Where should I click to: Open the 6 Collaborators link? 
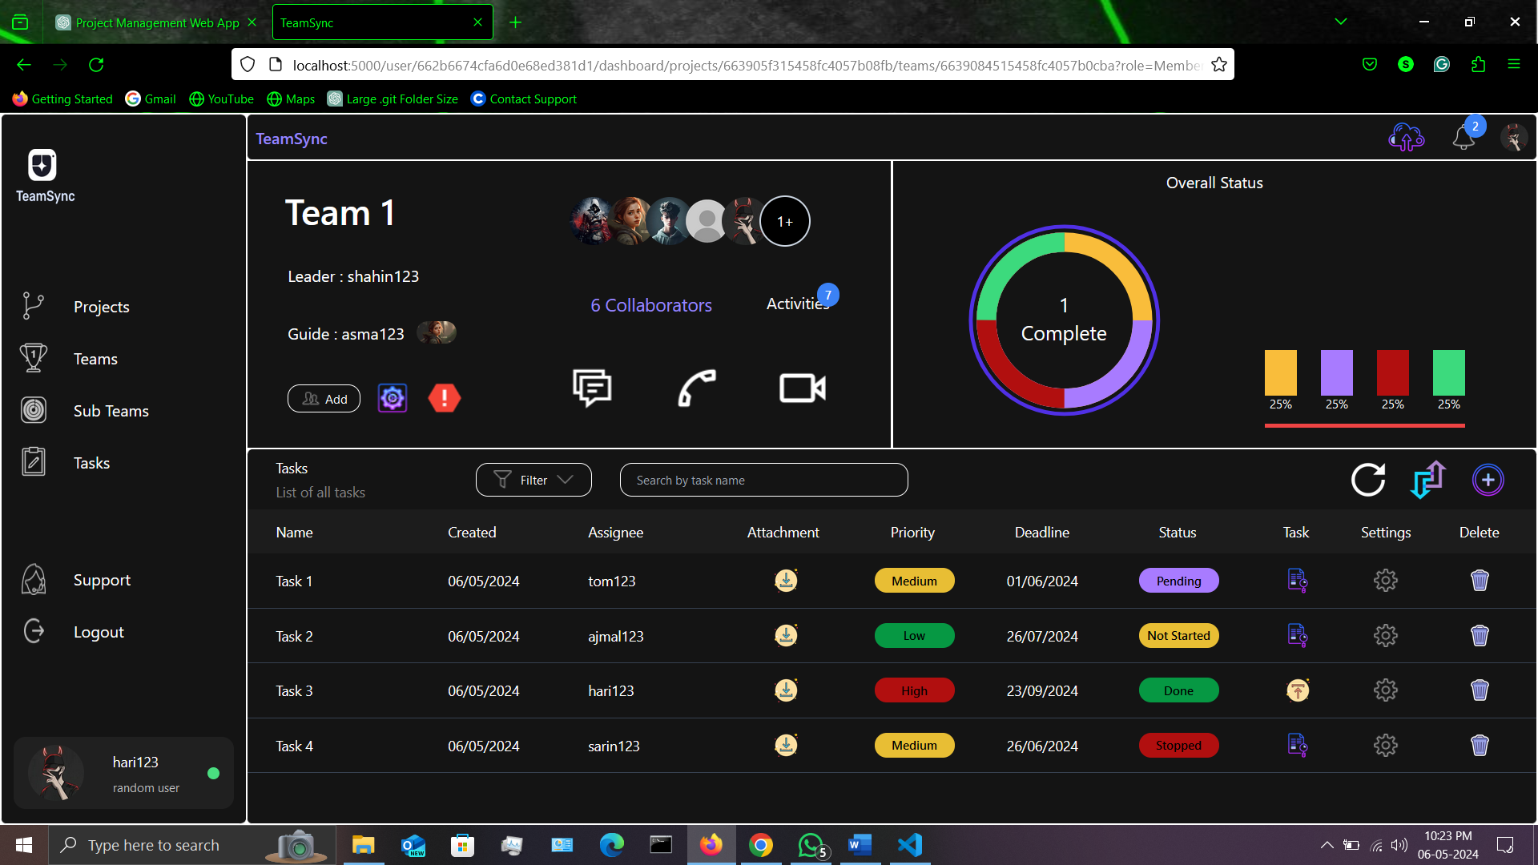[650, 305]
